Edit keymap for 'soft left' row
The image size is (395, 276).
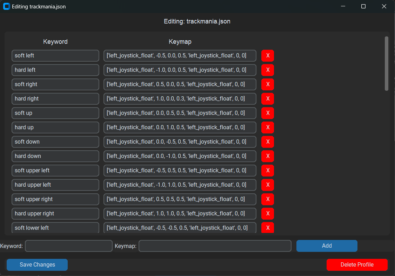[180, 56]
